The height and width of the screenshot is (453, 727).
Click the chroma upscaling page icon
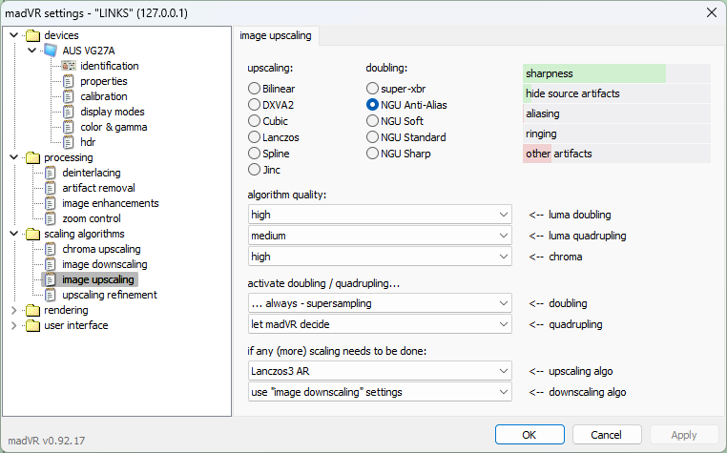pos(51,250)
